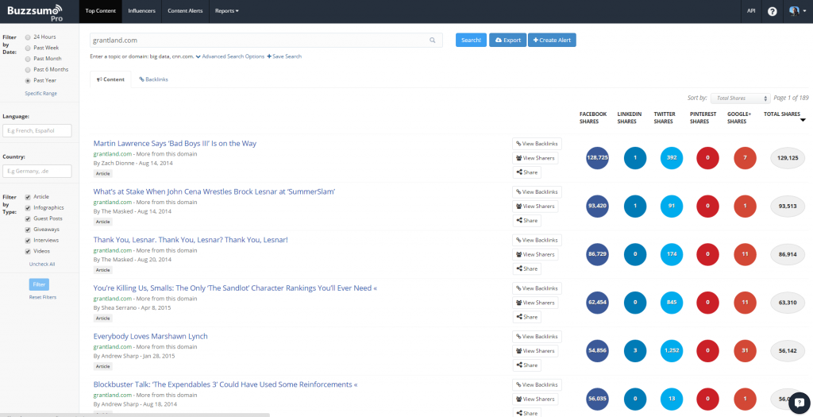Click Facebook shares circle showing 62,454

pos(597,303)
